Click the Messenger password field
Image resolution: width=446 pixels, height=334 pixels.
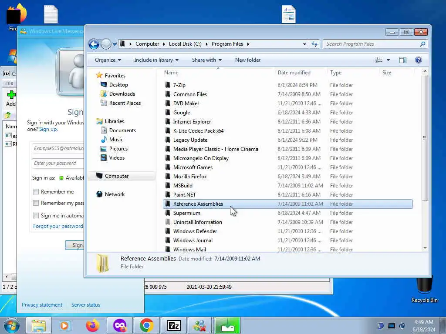[x=58, y=163]
